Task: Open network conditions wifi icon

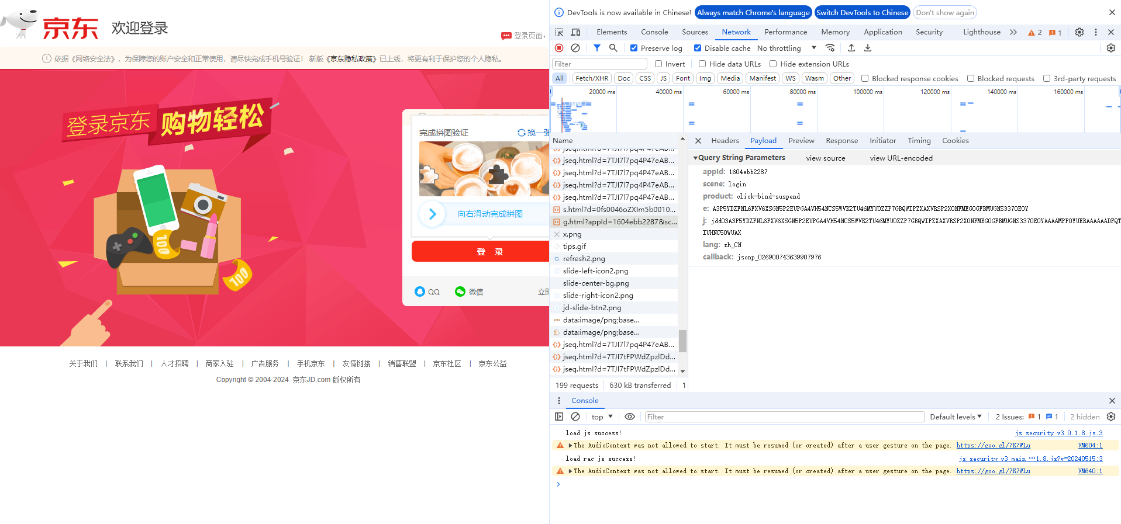Action: [830, 48]
